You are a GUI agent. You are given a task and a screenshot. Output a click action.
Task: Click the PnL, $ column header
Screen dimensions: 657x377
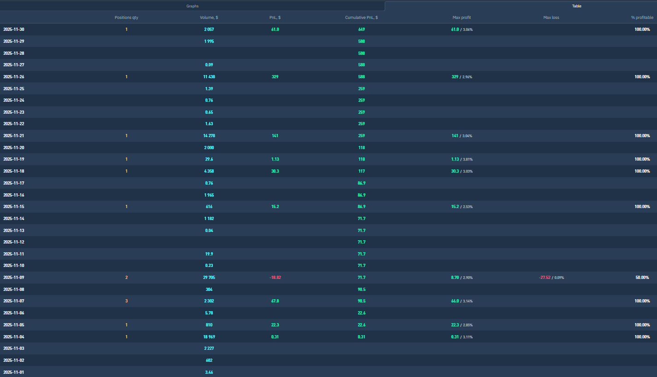tap(275, 17)
